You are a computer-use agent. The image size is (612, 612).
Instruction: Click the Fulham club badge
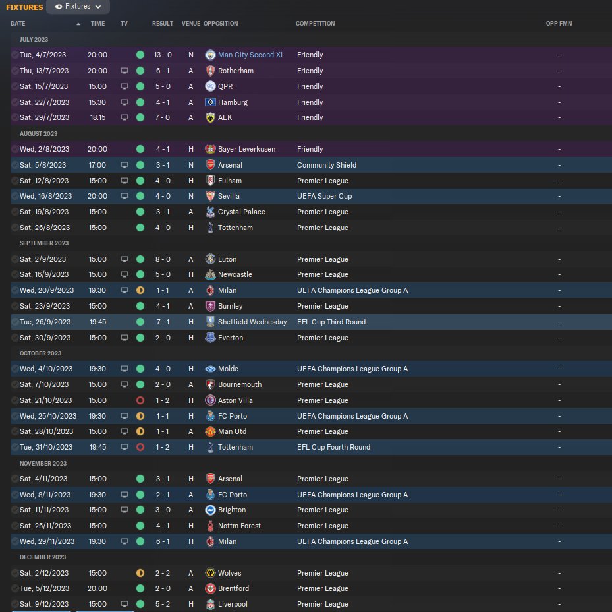tap(210, 181)
